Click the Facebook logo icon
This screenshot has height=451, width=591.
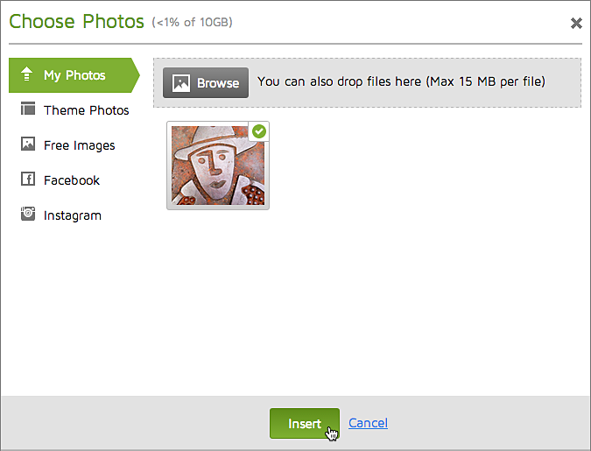[28, 180]
